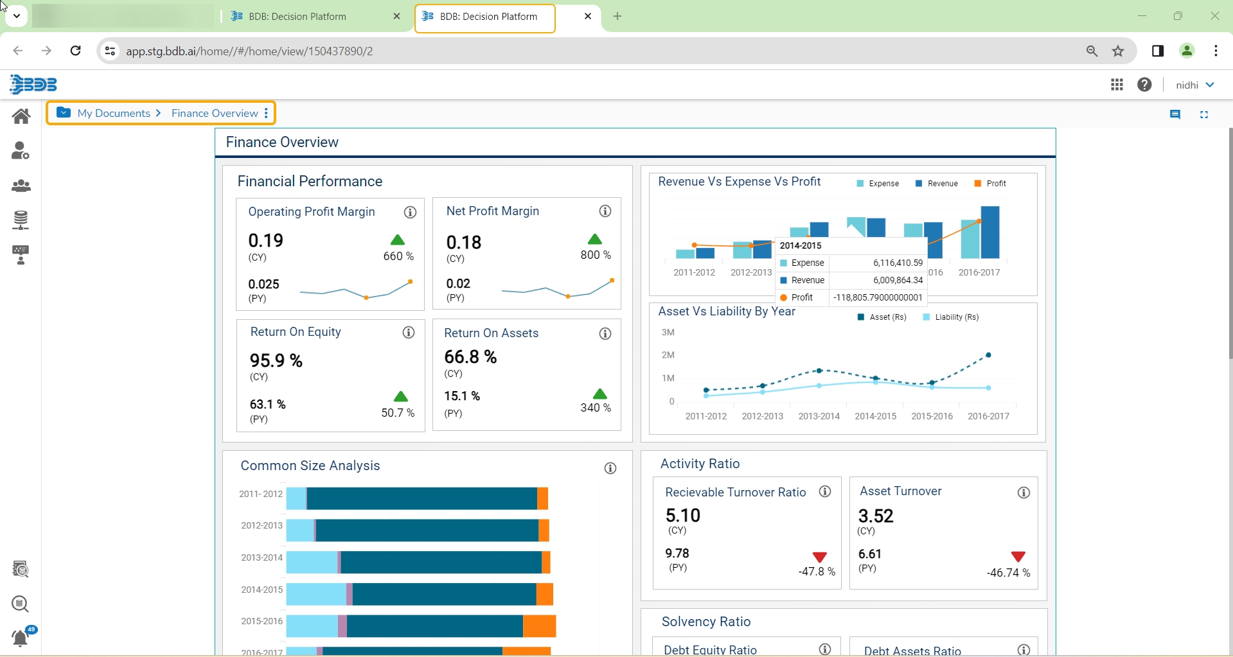1233x657 pixels.
Task: Go to My Documents breadcrumb
Action: pyautogui.click(x=114, y=114)
